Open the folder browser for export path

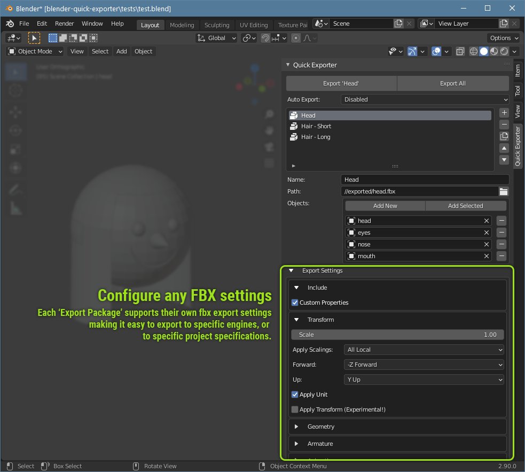click(504, 191)
